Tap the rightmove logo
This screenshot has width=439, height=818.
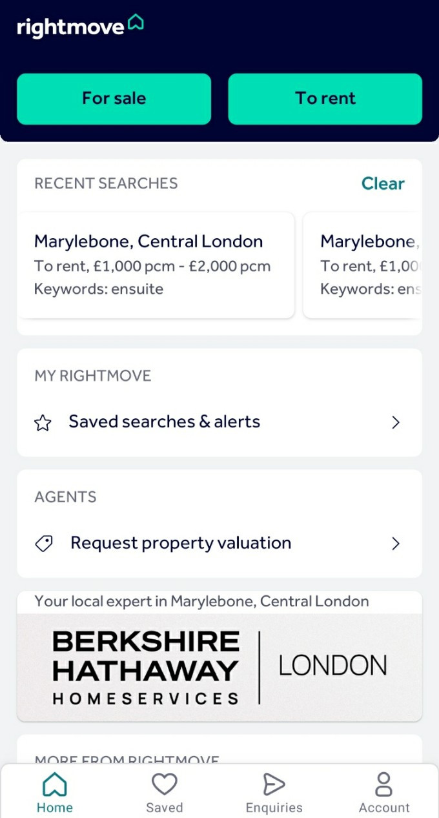point(71,27)
